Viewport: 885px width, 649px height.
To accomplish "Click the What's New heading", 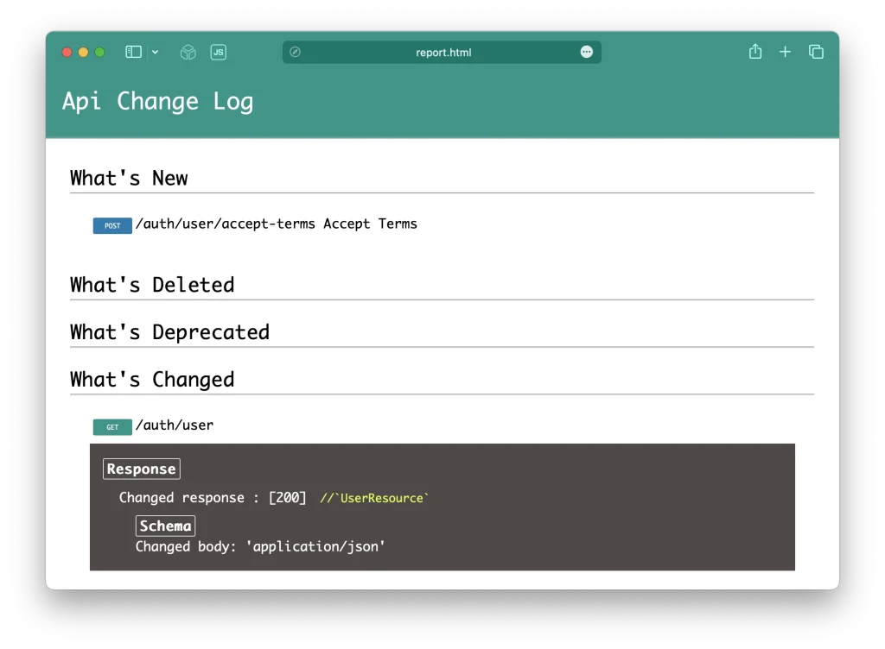I will (128, 178).
